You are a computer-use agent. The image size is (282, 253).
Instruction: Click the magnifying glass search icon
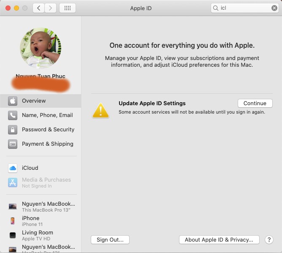(x=215, y=8)
